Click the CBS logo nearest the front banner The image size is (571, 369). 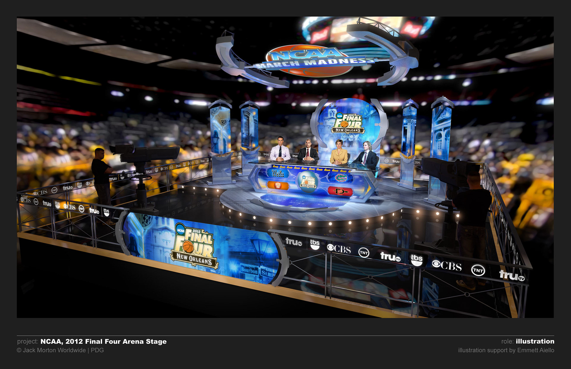pos(339,249)
